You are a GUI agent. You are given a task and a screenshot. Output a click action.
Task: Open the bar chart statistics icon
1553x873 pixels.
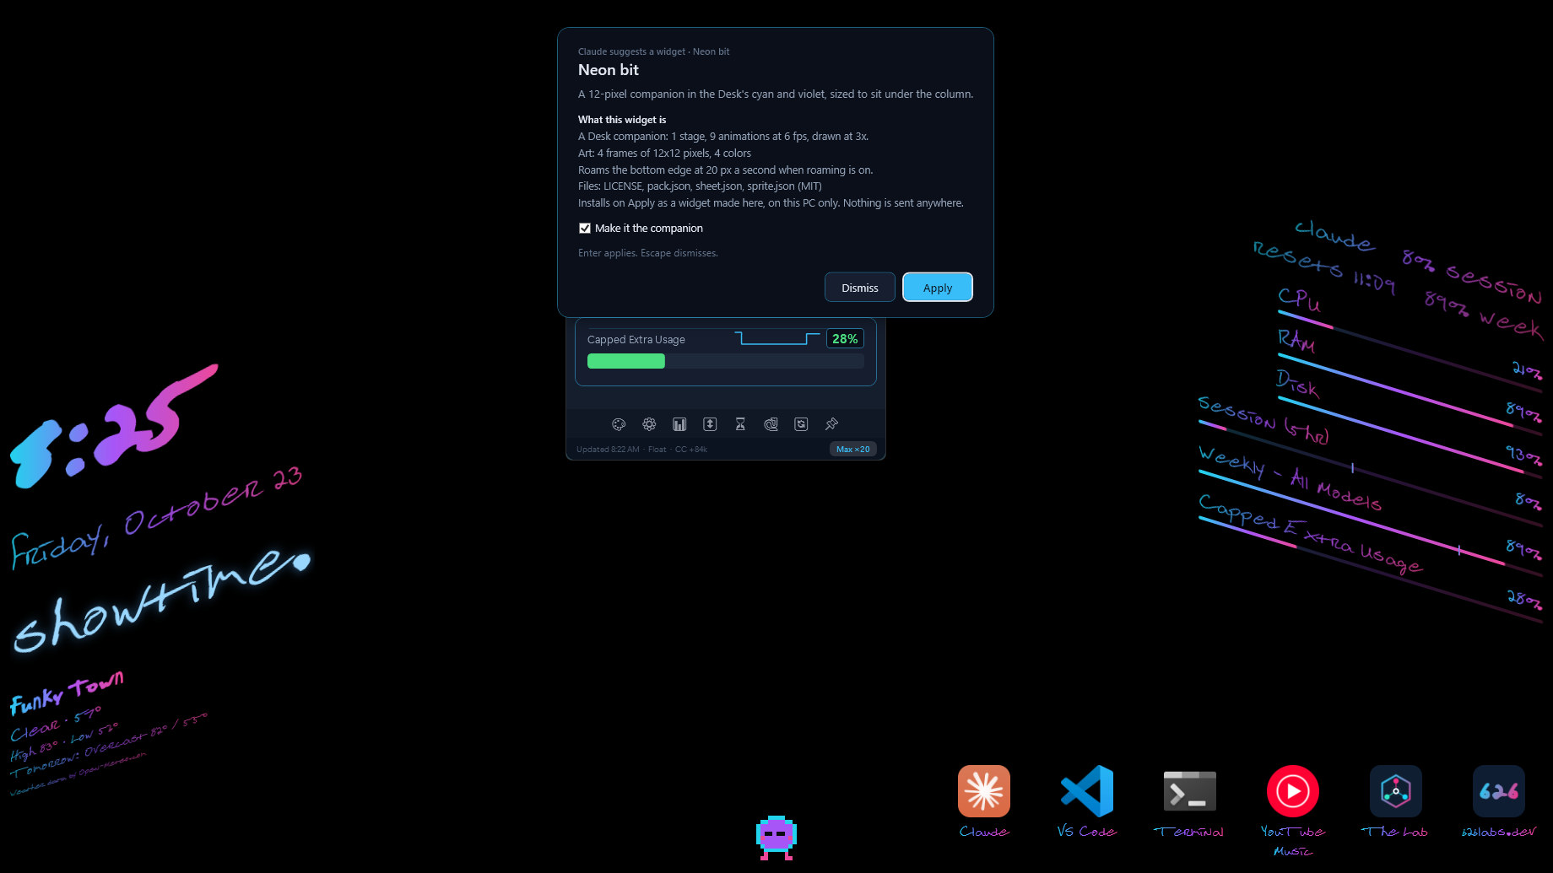coord(679,424)
